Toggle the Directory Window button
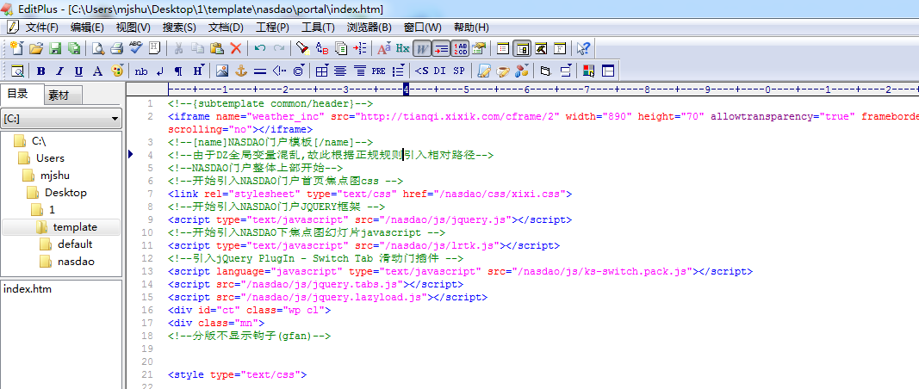The image size is (919, 389). (x=522, y=48)
